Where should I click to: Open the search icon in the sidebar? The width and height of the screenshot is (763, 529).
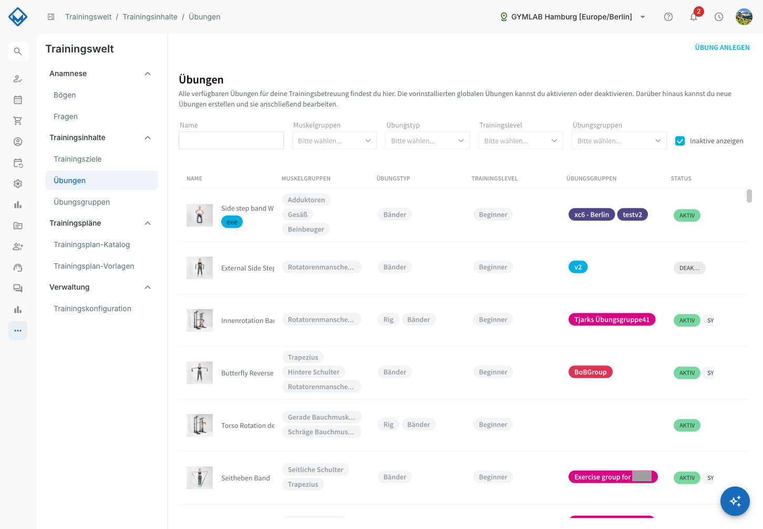pos(18,51)
